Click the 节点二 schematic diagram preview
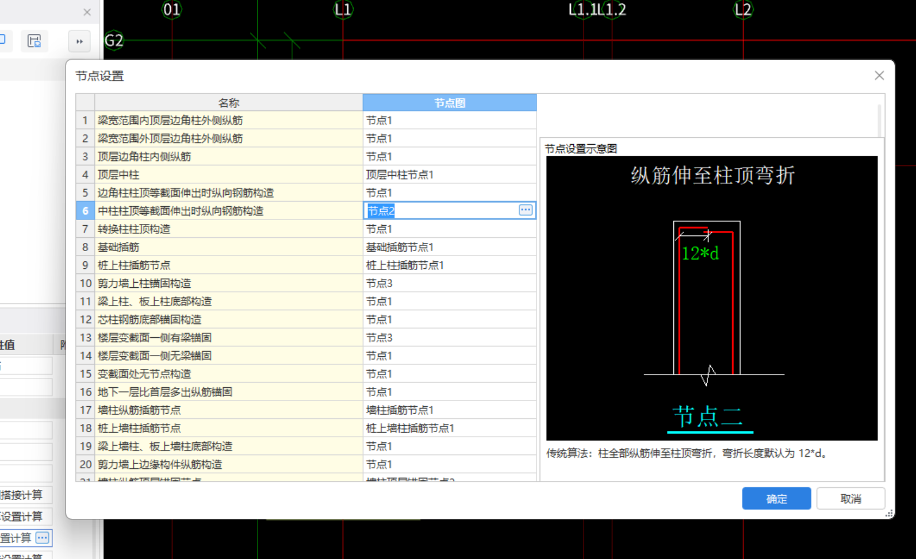The width and height of the screenshot is (916, 559). click(712, 298)
